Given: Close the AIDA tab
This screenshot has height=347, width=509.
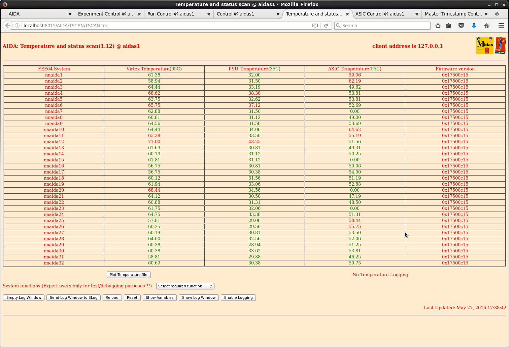Looking at the screenshot, I should (x=70, y=14).
